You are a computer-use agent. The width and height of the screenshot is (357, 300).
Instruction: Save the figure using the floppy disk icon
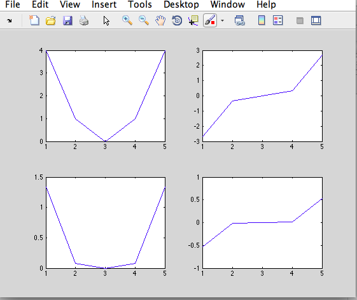click(x=67, y=20)
